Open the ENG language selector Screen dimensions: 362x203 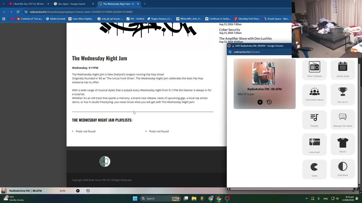(x=326, y=198)
